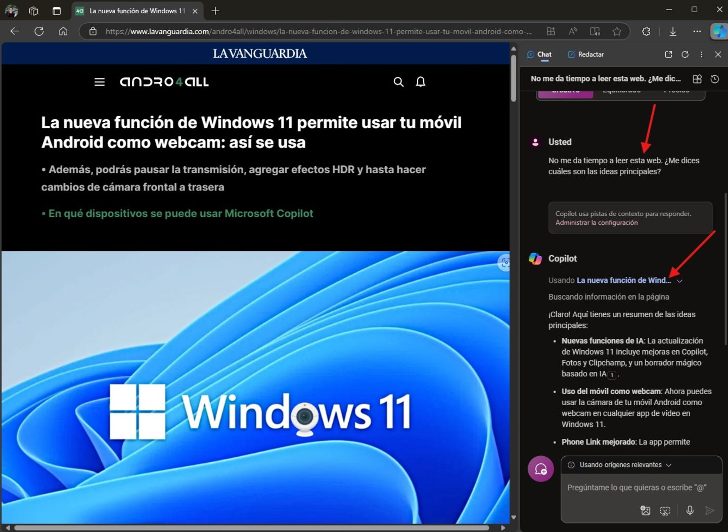Open Administrar la configuración link

click(597, 223)
